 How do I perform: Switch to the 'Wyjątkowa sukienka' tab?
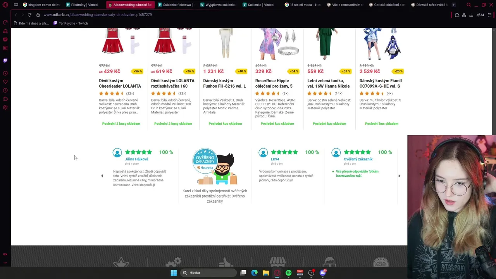click(x=219, y=5)
